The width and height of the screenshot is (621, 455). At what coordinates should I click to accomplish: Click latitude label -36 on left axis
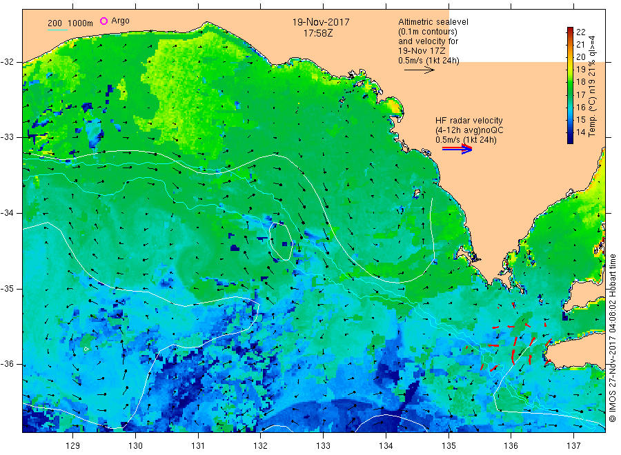pos(8,364)
